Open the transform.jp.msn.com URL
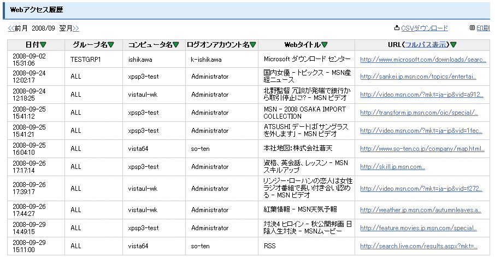495x257 pixels. pos(419,113)
